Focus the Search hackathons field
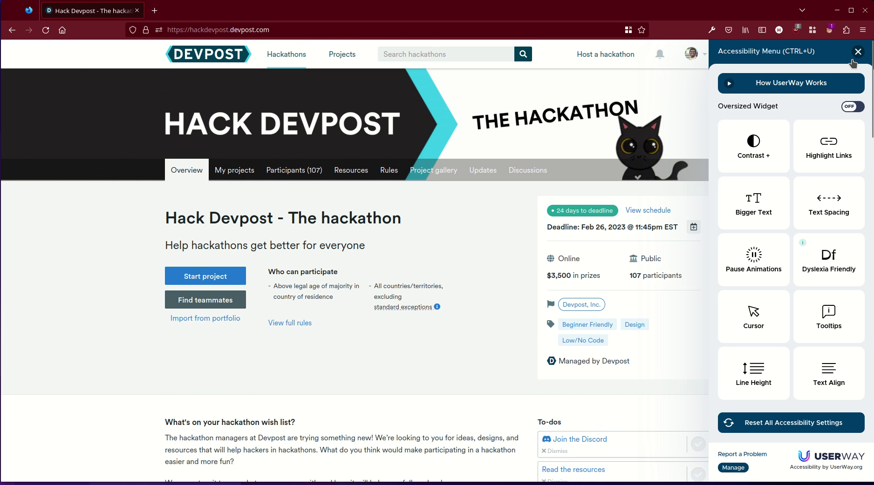The height and width of the screenshot is (485, 874). coord(446,54)
